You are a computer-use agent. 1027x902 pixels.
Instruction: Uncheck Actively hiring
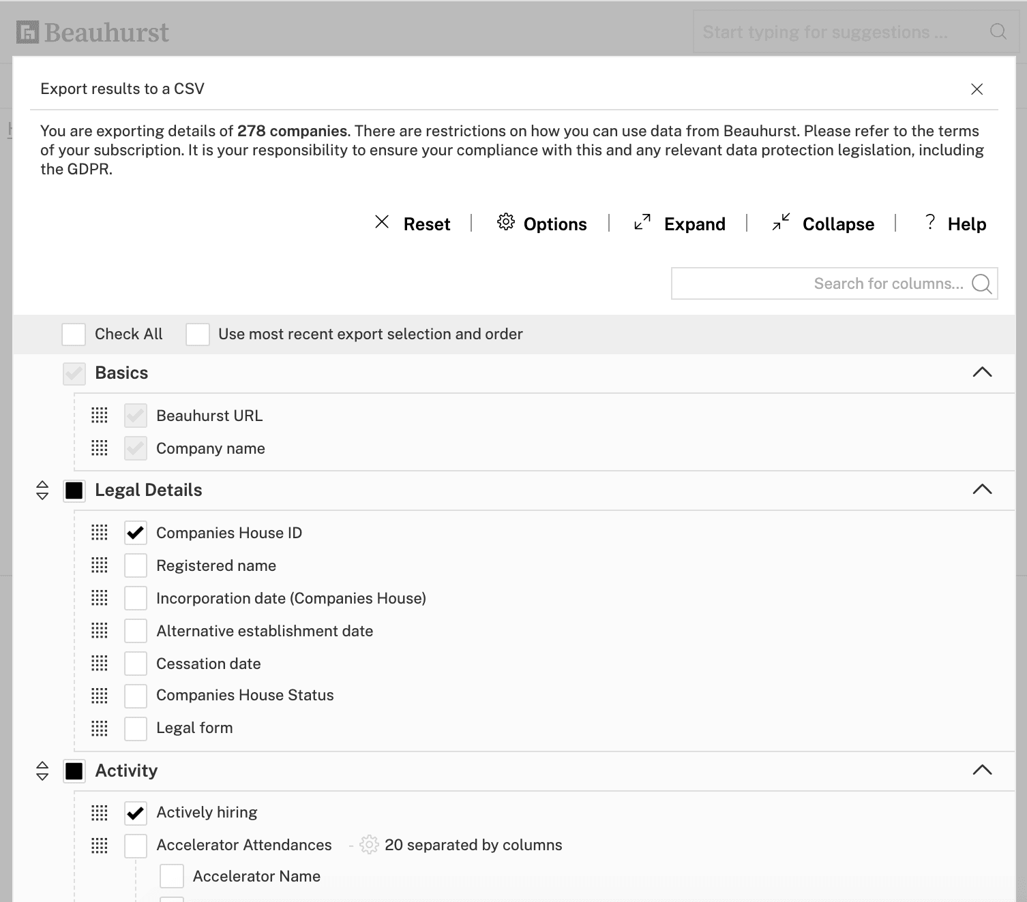136,813
